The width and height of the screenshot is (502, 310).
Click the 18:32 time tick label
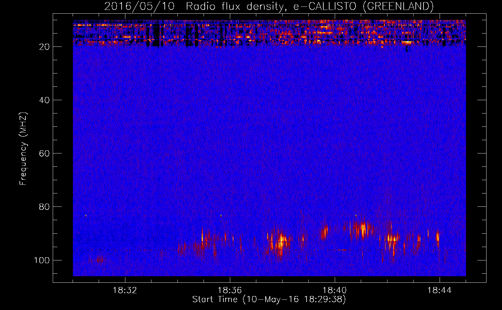(125, 290)
